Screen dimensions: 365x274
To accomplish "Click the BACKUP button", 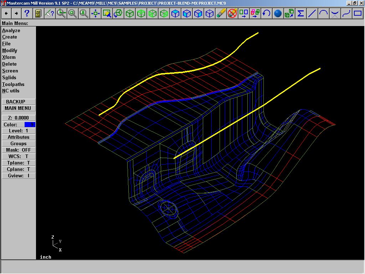I will tap(19, 102).
